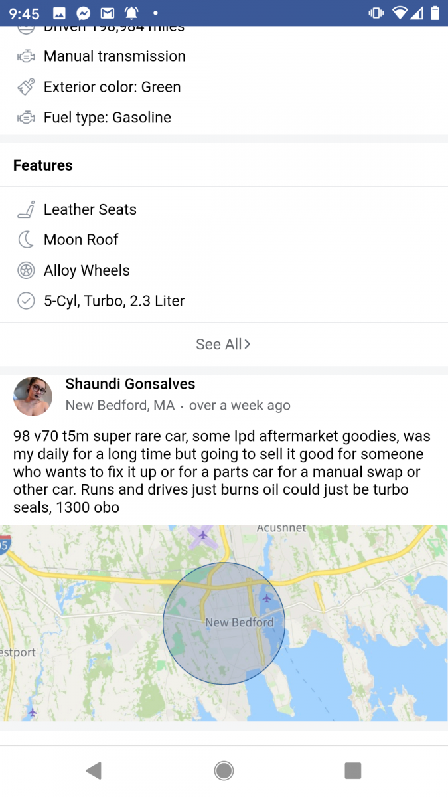Viewport: 448px width, 797px height.
Task: Click the seller name Shaundi Gonsalves
Action: click(x=130, y=384)
